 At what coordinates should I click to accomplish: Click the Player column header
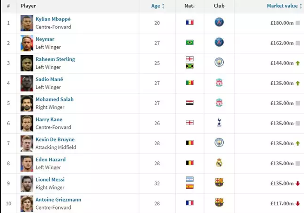(28, 6)
